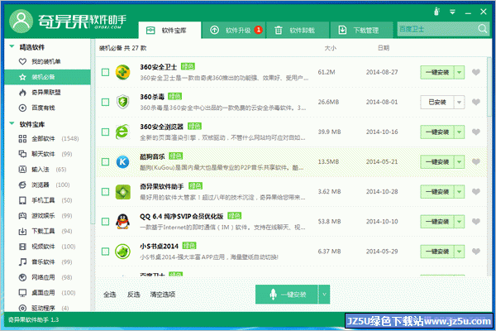Click the 音乐软件 note icon
496x331 pixels.
coord(22,262)
